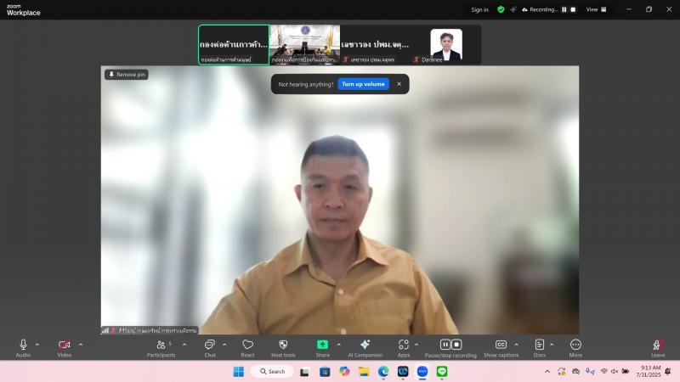Select the green-highlighted first participant tile

[234, 45]
